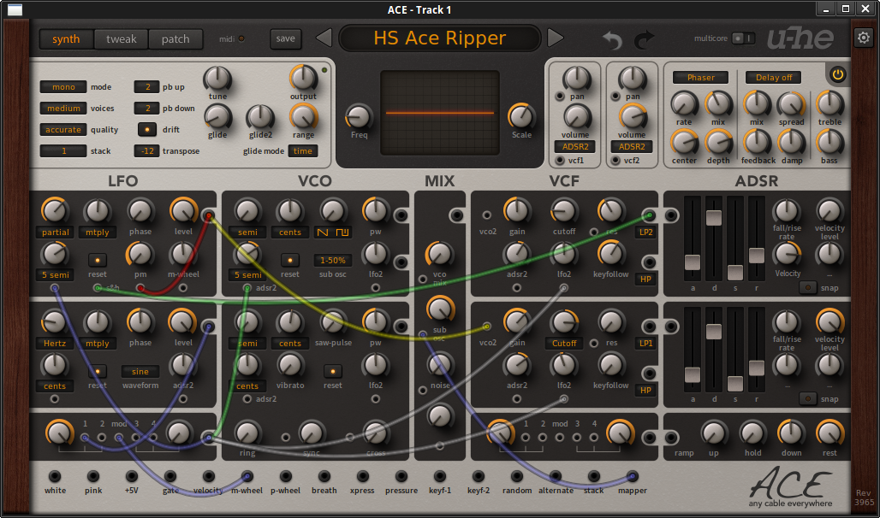880x518 pixels.
Task: Click the velocity output jack
Action: (x=208, y=476)
